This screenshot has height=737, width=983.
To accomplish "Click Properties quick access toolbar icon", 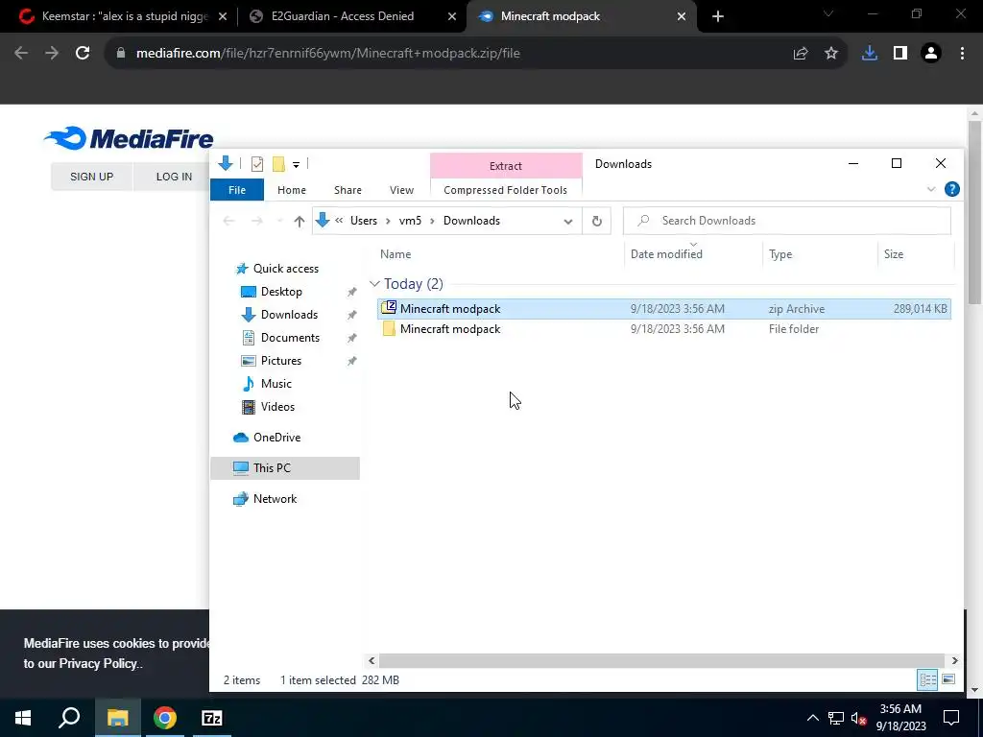I will [257, 164].
